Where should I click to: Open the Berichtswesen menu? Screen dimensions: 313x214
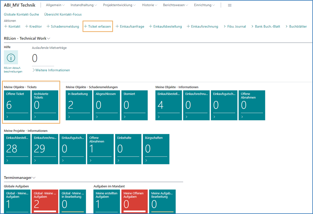tap(175, 5)
